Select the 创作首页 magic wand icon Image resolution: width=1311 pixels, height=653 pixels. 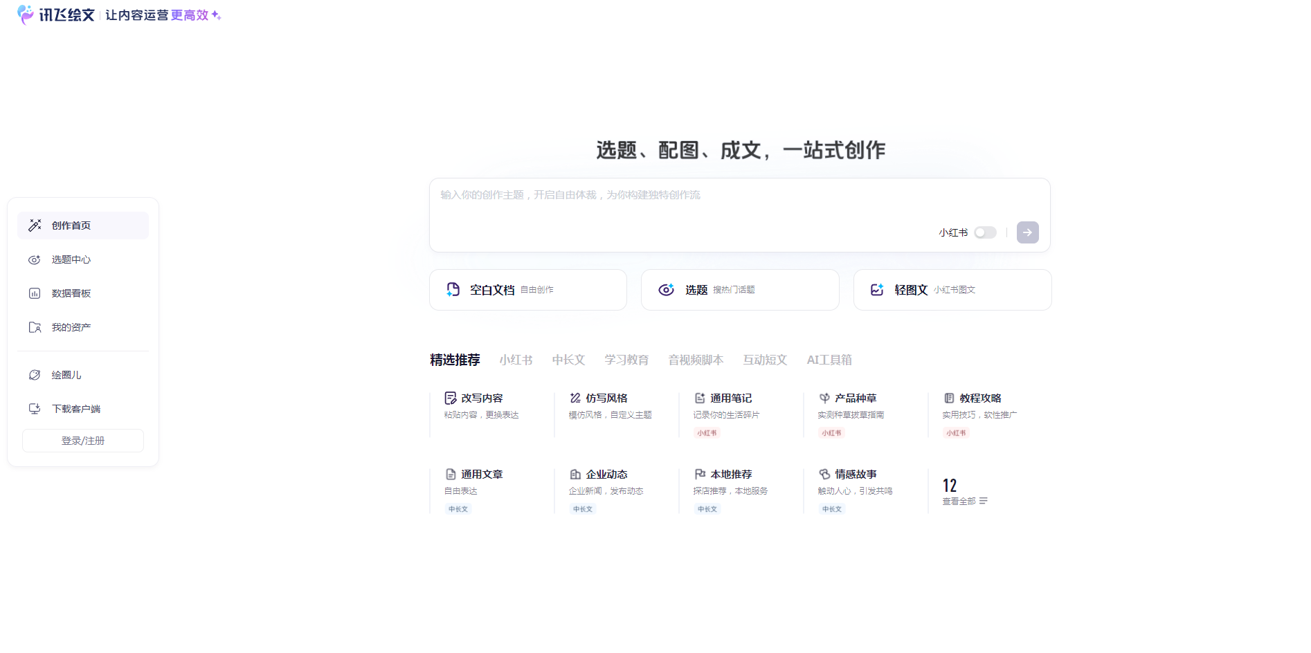click(35, 225)
